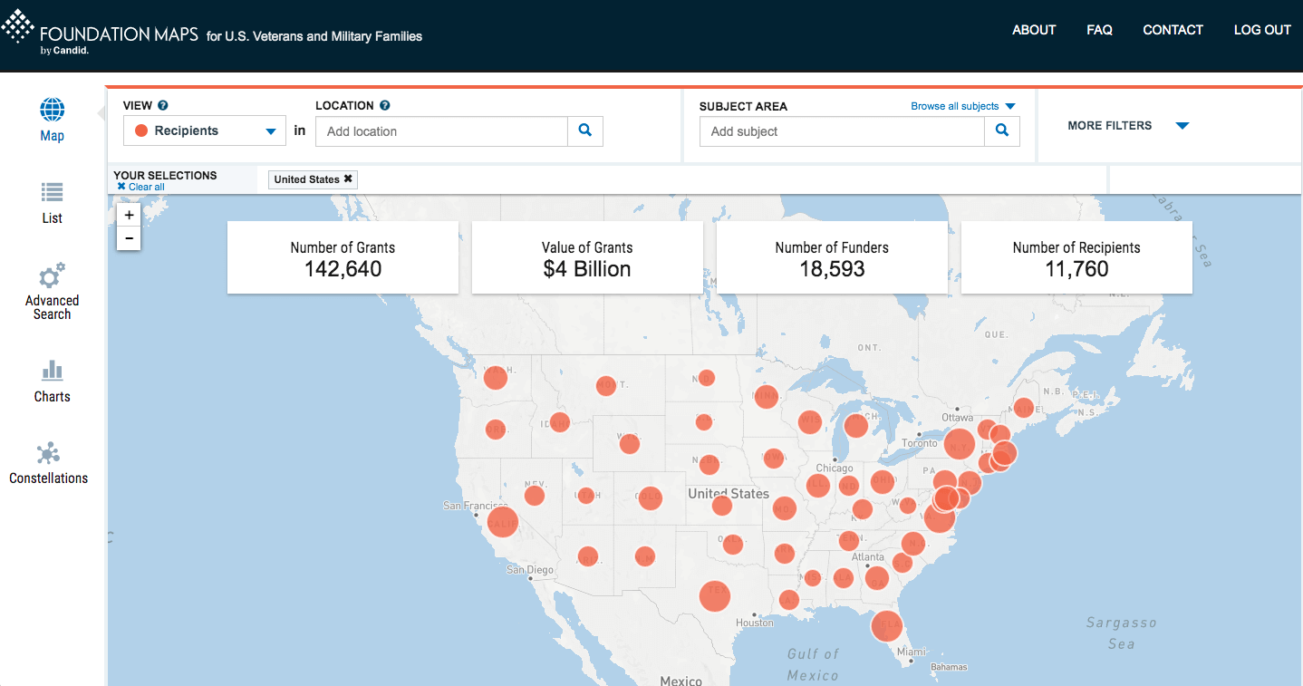Select the North Dakota bubble
This screenshot has height=686, width=1303.
pos(705,378)
